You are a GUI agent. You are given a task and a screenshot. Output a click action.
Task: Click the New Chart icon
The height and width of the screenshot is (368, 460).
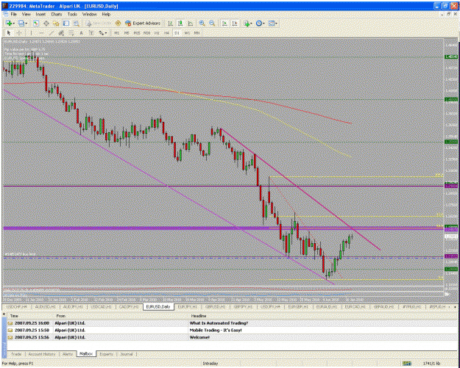point(8,23)
